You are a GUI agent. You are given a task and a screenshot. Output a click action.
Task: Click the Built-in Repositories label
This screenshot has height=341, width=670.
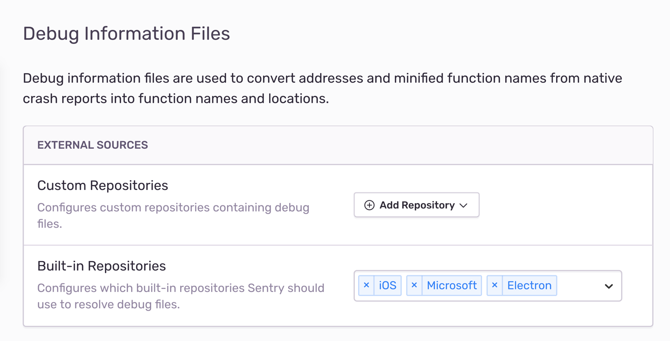(x=102, y=266)
